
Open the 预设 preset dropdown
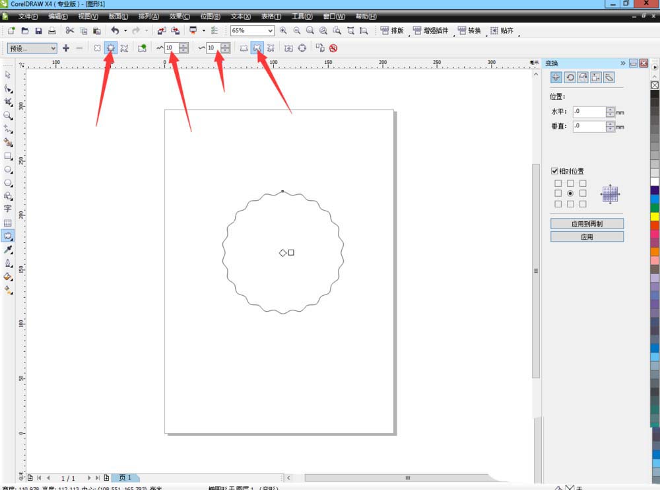[32, 48]
